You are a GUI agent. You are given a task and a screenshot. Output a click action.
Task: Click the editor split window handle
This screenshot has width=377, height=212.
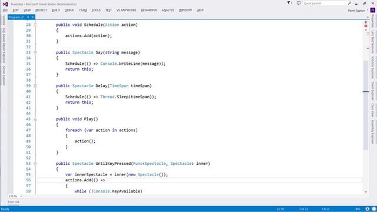366,22
